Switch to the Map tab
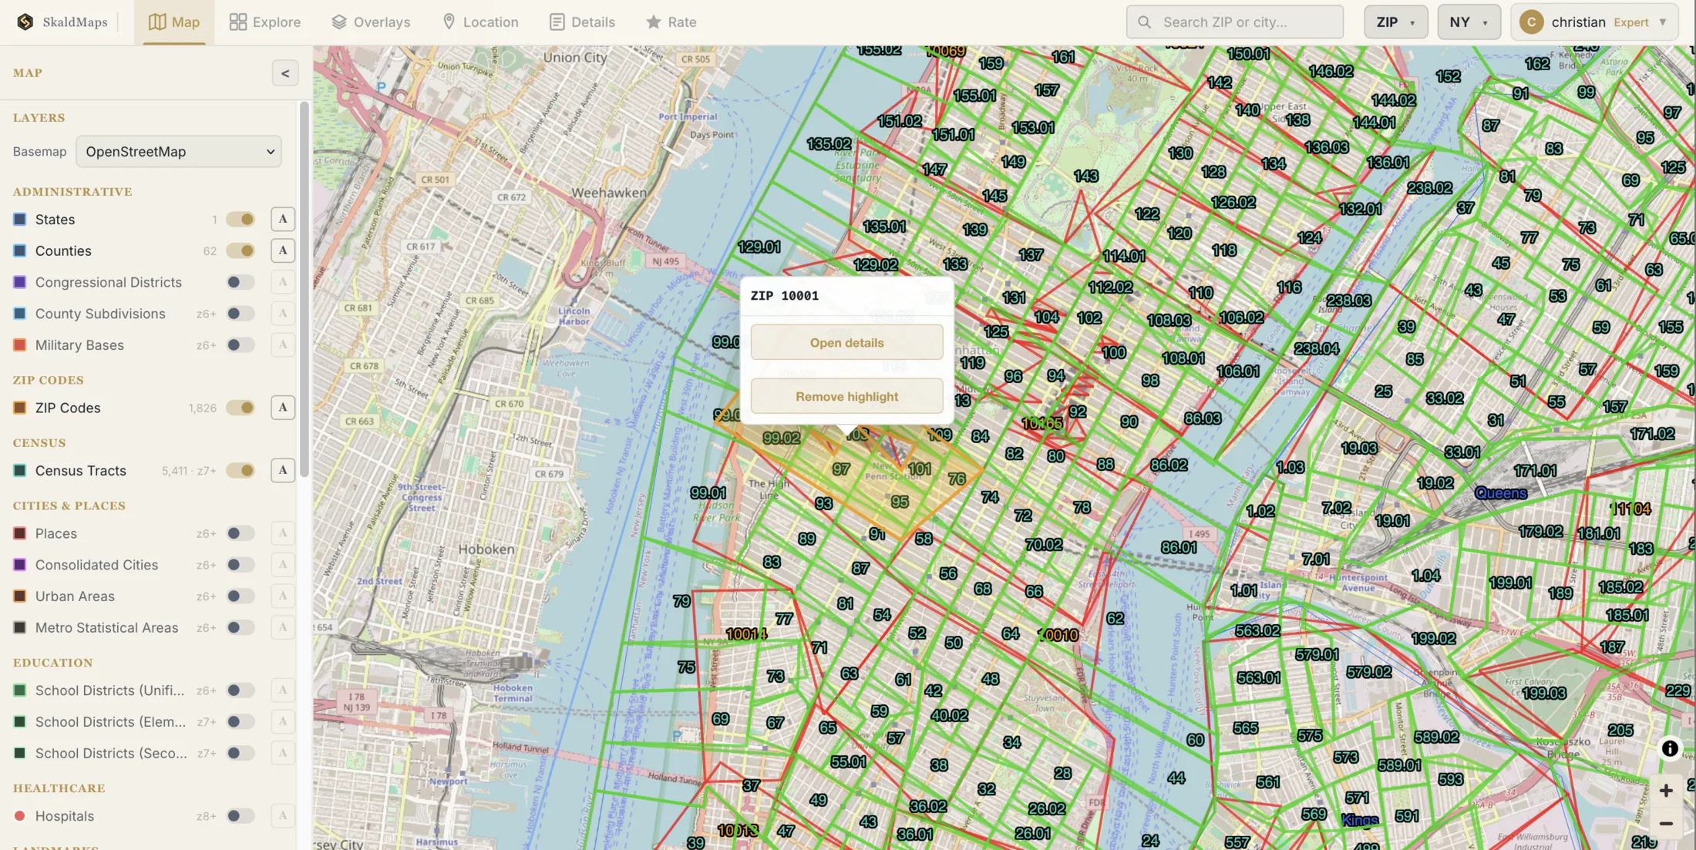This screenshot has height=850, width=1696. coord(174,22)
